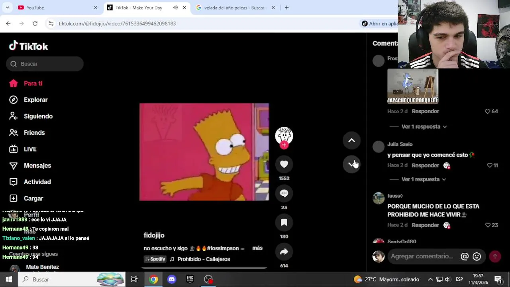Expand Ver 1 respuesta under the apache meme comment
This screenshot has width=510, height=287.
[x=424, y=127]
